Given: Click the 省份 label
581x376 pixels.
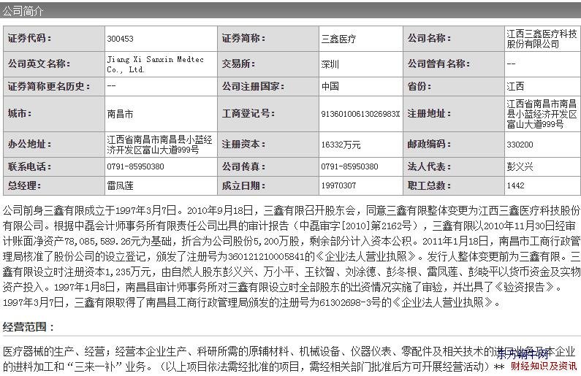Looking at the screenshot, I should [419, 86].
